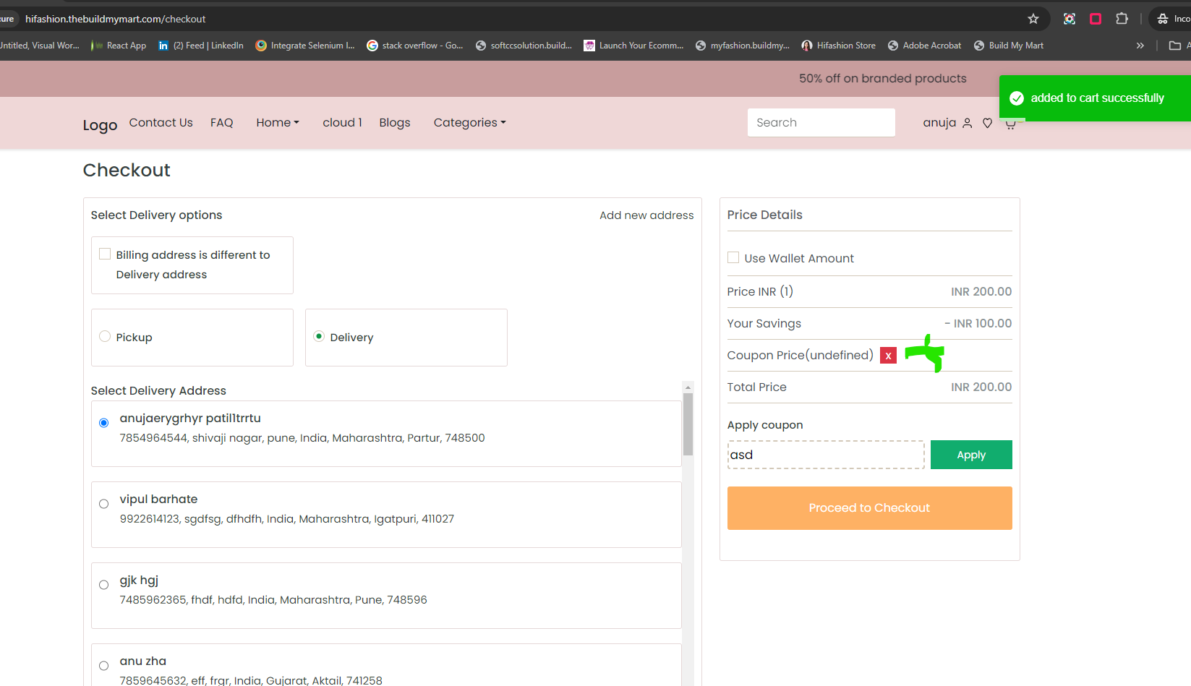Open the Adobe Acrobat bookmark
This screenshot has height=686, width=1191.
925,46
